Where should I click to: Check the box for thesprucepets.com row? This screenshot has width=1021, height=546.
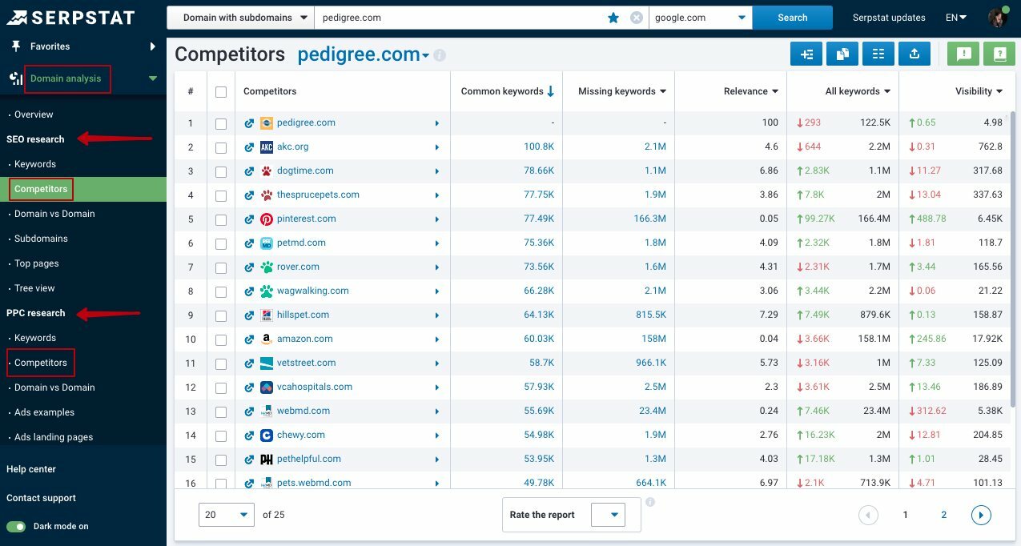click(x=221, y=195)
